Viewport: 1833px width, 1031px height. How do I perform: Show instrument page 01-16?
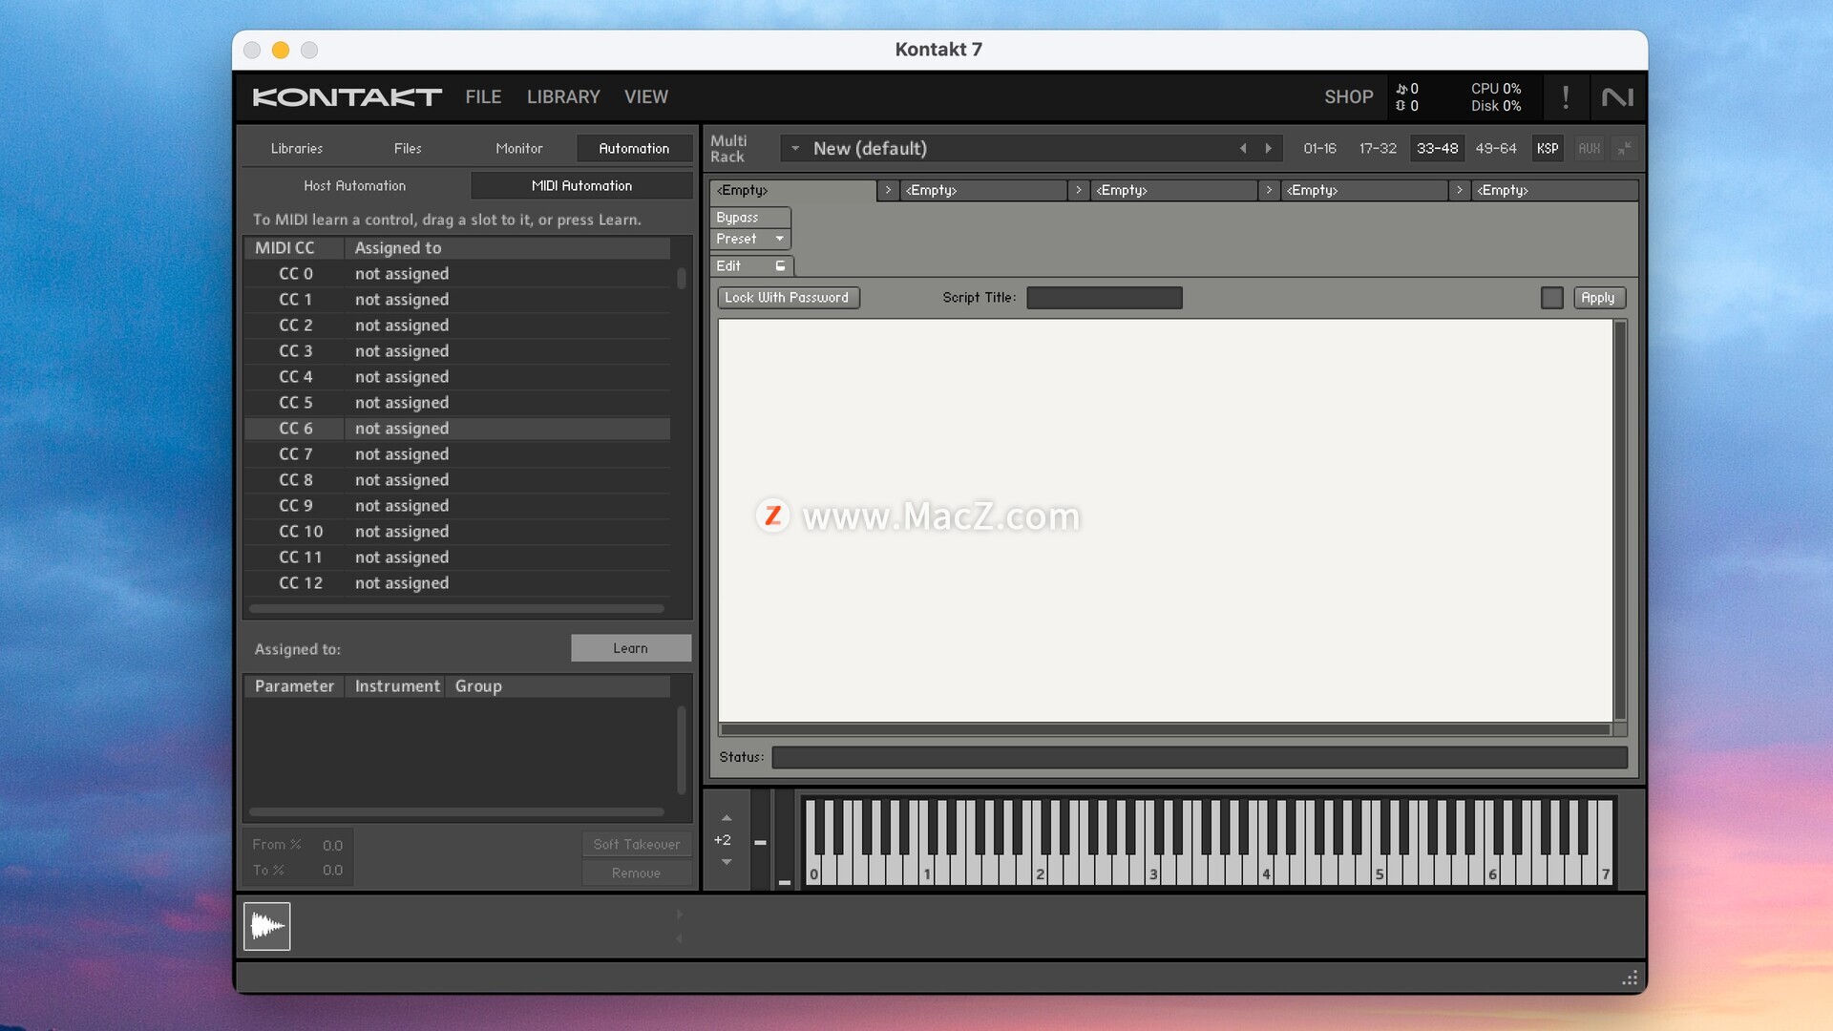(x=1319, y=148)
